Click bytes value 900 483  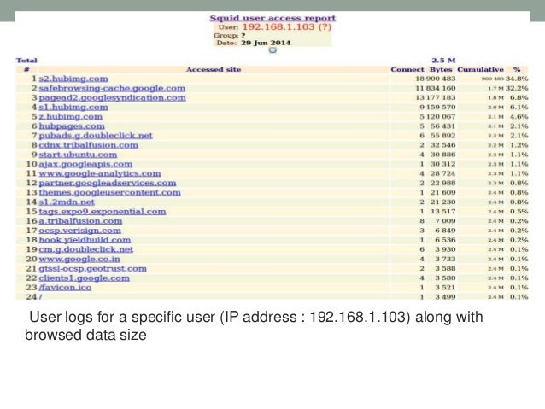pos(441,79)
